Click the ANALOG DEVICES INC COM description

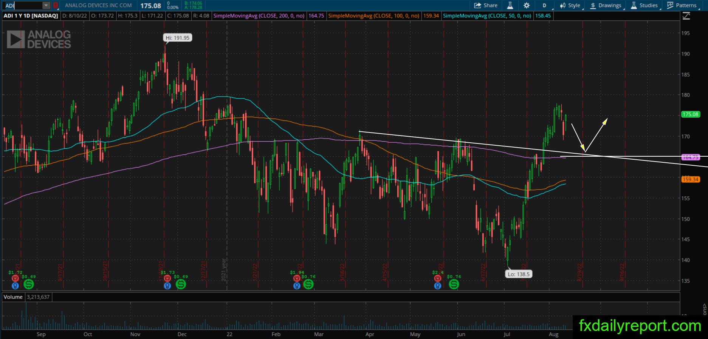point(98,5)
